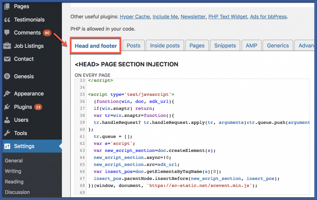Click the insertBefore code line
The height and width of the screenshot is (200, 317).
point(187,179)
